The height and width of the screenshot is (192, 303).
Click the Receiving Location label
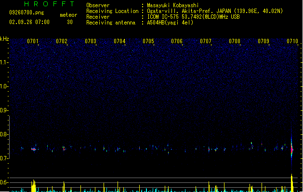(x=112, y=11)
